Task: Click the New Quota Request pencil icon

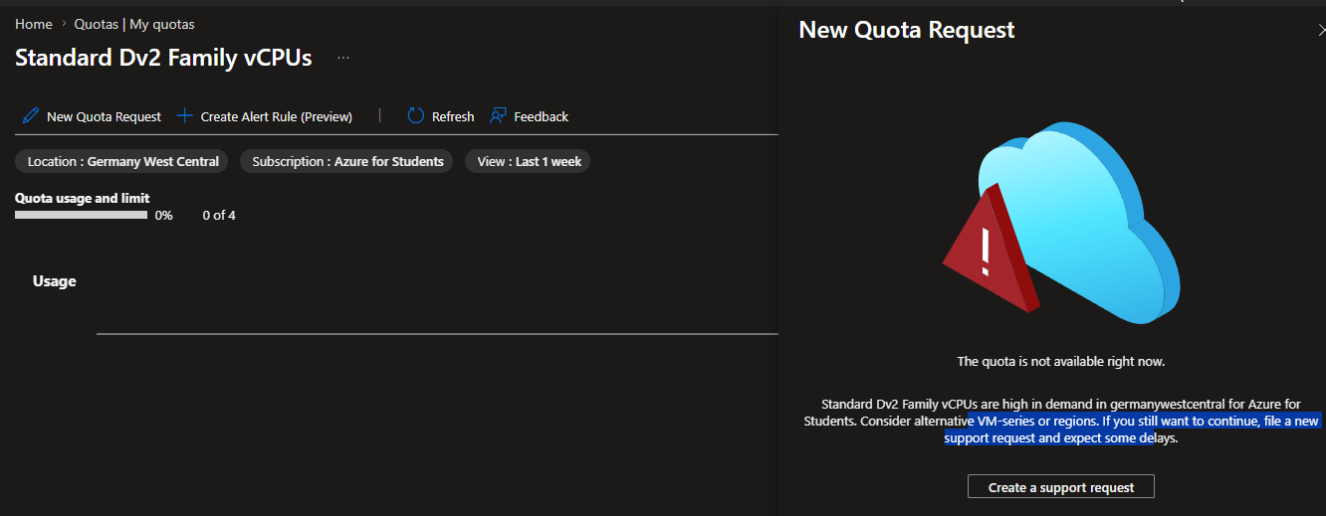Action: (x=31, y=116)
